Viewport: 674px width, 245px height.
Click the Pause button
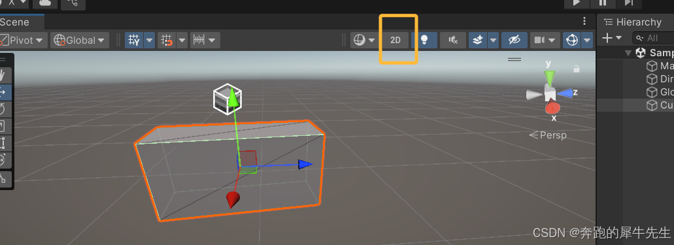[x=603, y=3]
